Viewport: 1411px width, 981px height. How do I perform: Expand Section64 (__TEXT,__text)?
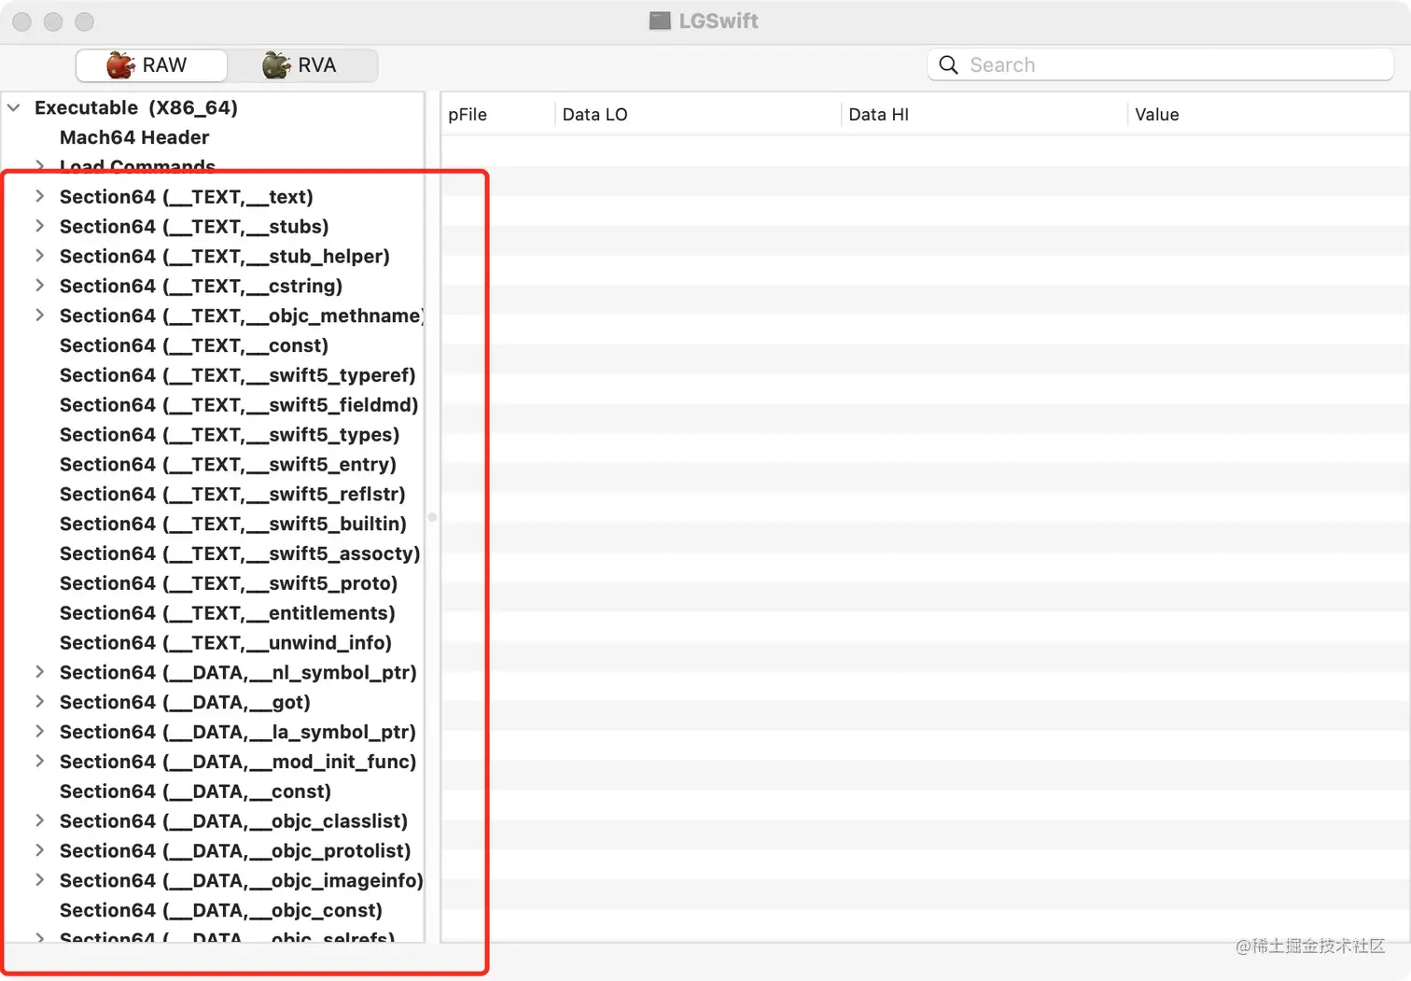(x=39, y=196)
